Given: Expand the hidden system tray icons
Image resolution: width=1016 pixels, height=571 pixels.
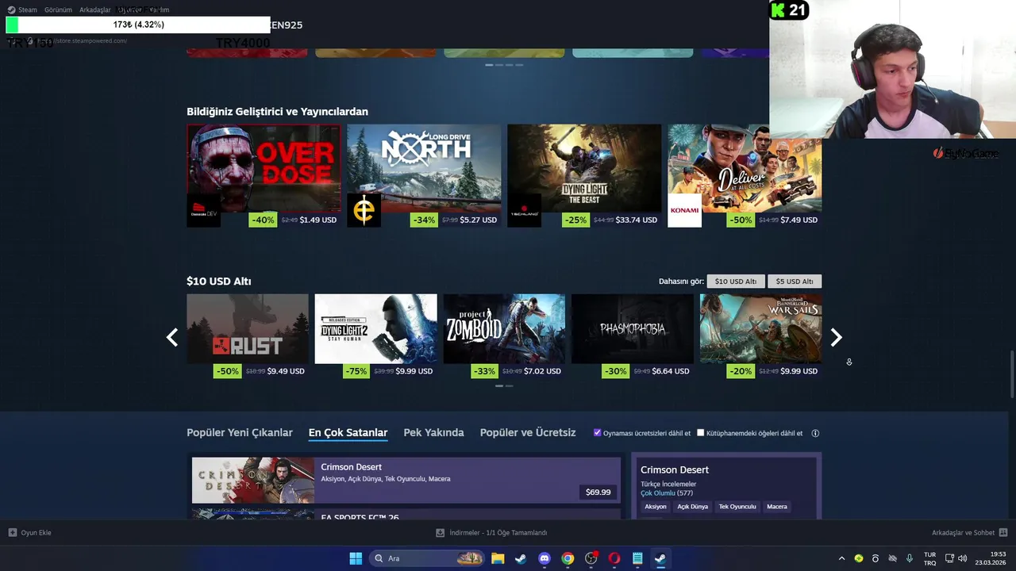Looking at the screenshot, I should pos(841,558).
